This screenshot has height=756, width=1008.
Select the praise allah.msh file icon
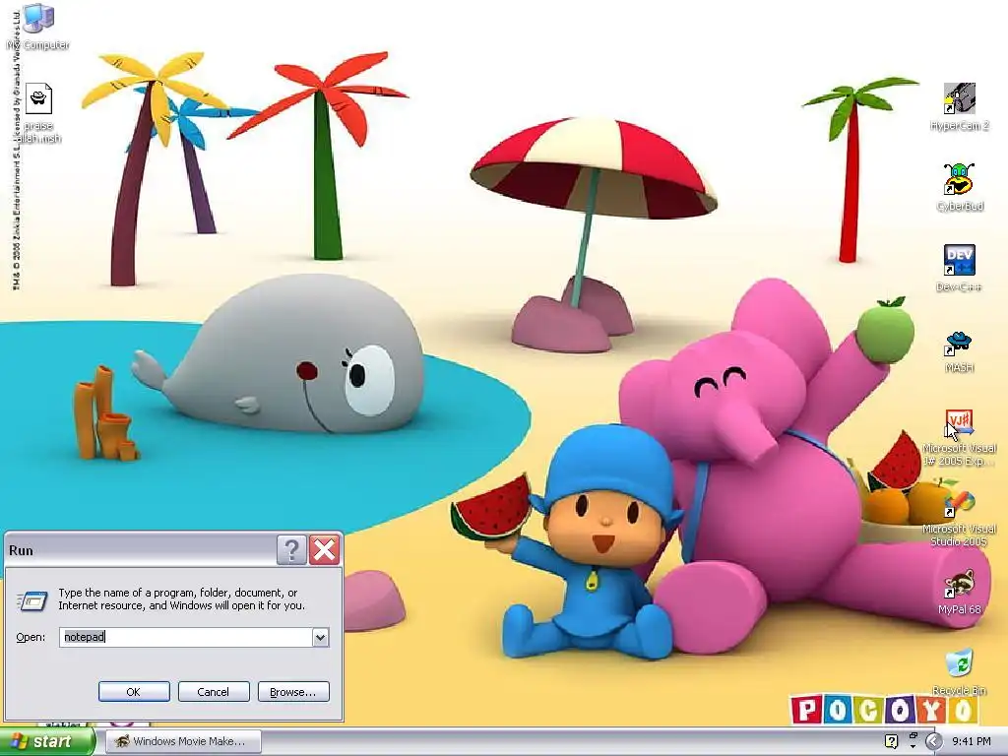click(38, 99)
